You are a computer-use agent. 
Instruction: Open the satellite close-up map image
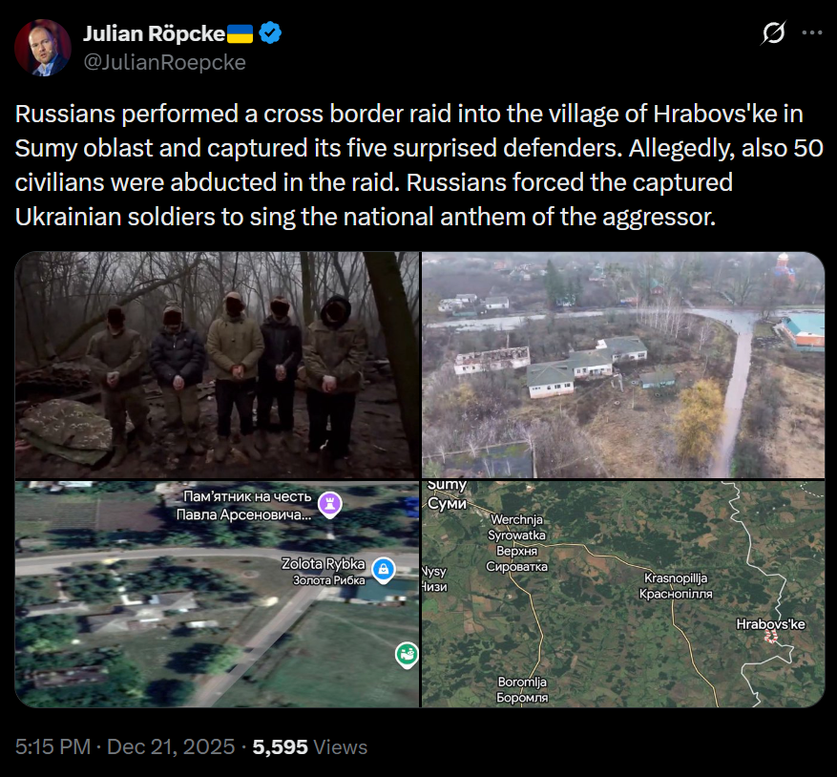218,595
